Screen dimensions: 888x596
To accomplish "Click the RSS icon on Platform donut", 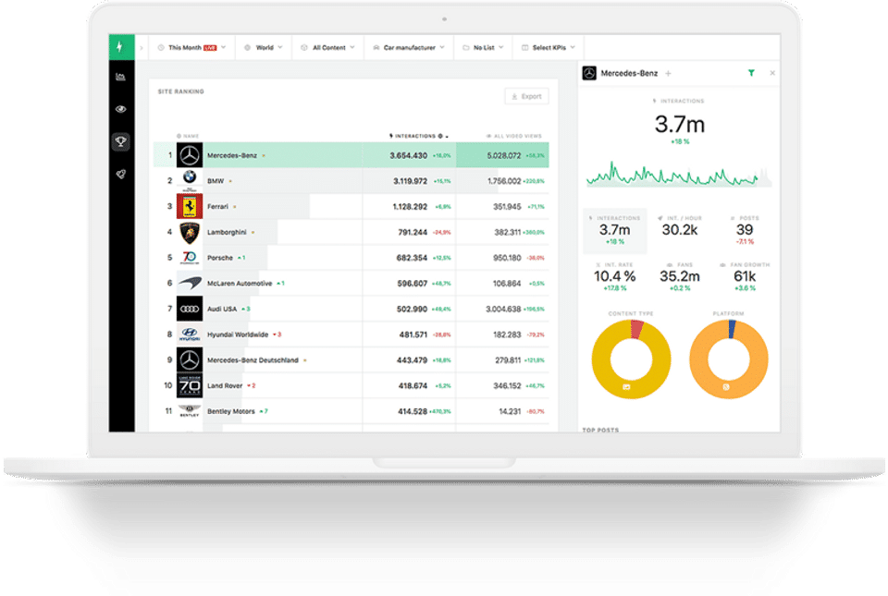I will tap(726, 387).
